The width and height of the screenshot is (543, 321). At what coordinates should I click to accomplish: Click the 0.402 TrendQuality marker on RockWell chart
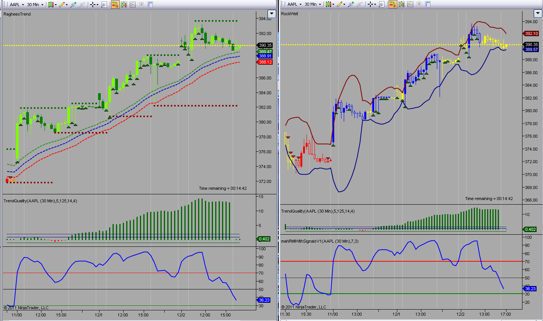530,229
